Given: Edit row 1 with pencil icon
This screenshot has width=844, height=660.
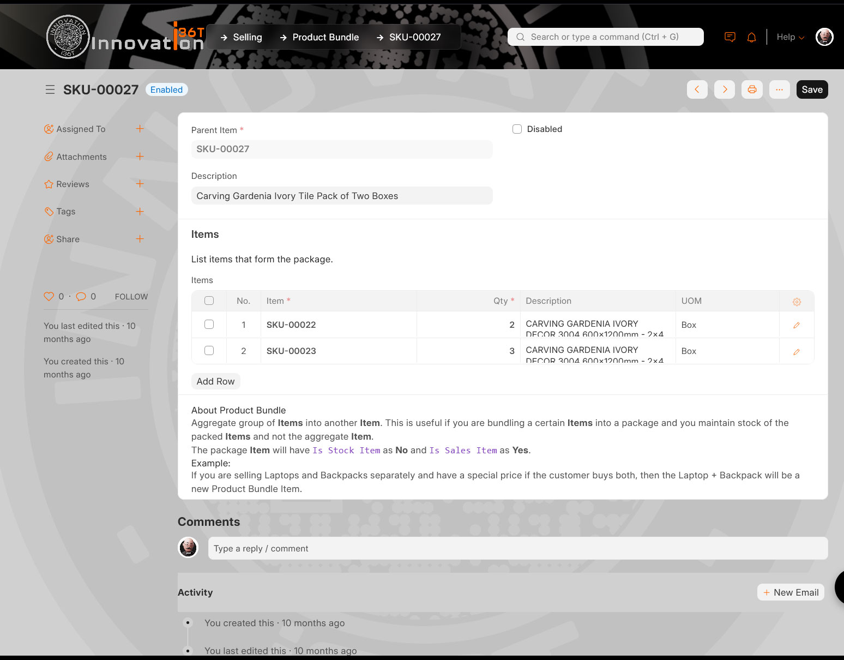Looking at the screenshot, I should point(796,325).
